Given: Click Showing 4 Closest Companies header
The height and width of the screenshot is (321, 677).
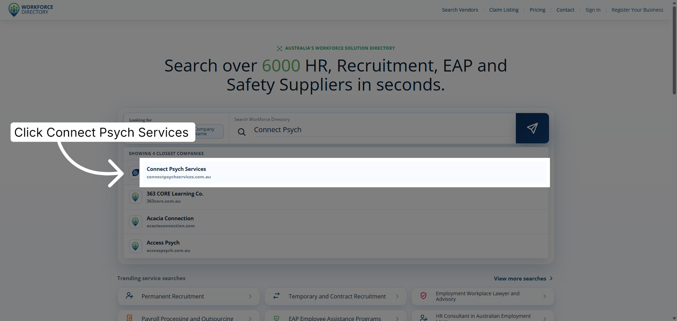Looking at the screenshot, I should [166, 154].
